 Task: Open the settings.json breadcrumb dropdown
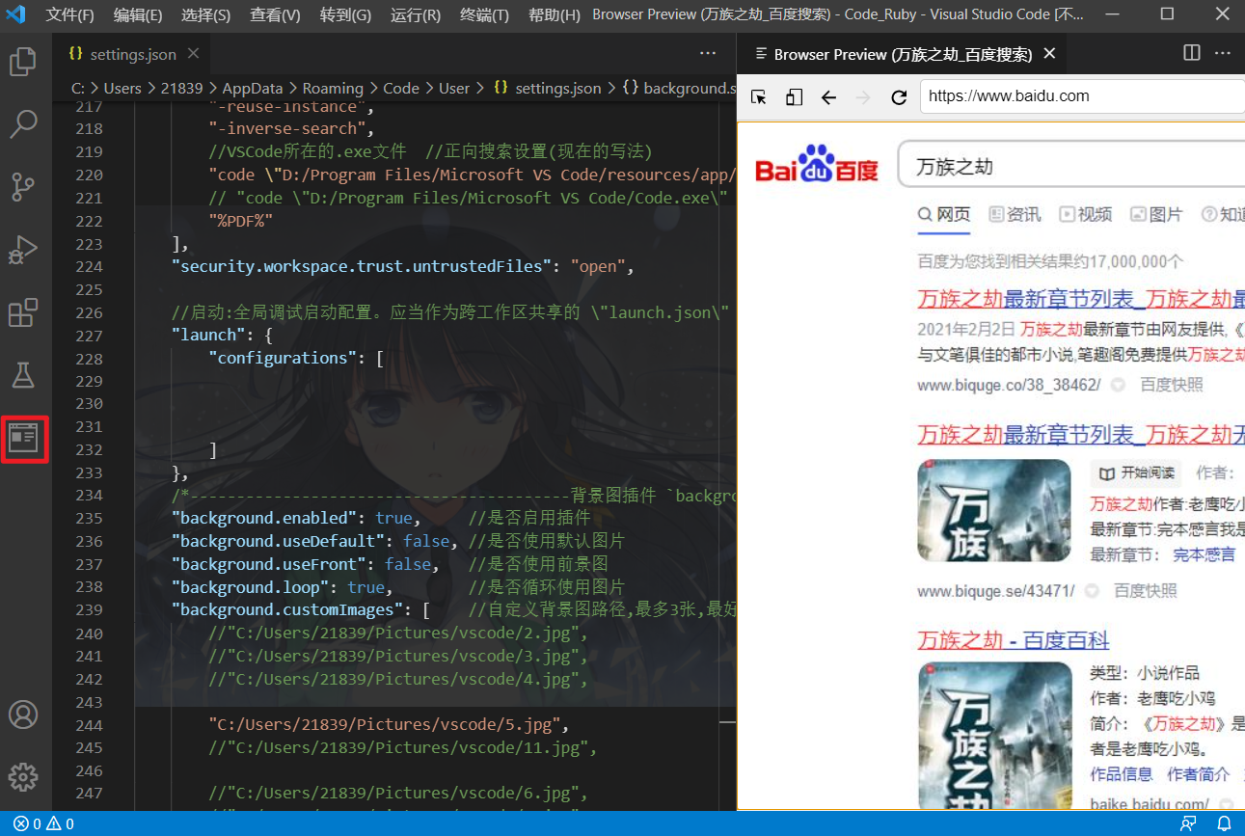547,88
